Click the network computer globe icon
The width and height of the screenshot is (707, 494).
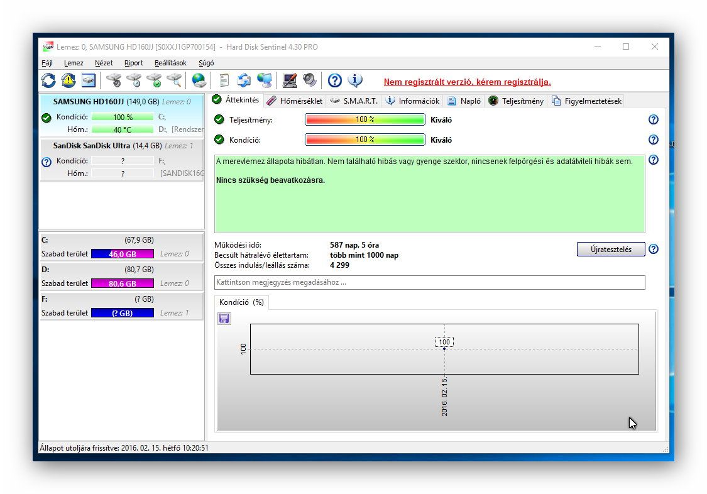[264, 80]
